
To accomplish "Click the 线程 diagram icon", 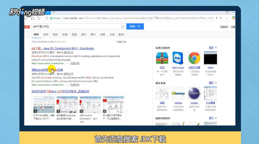I will click(x=162, y=93).
